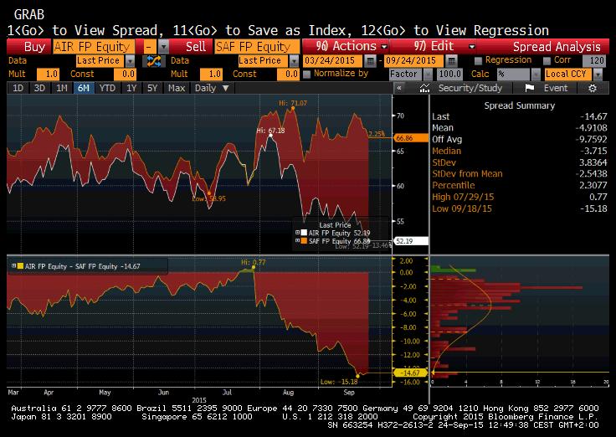Open the Factor dropdown

428,74
